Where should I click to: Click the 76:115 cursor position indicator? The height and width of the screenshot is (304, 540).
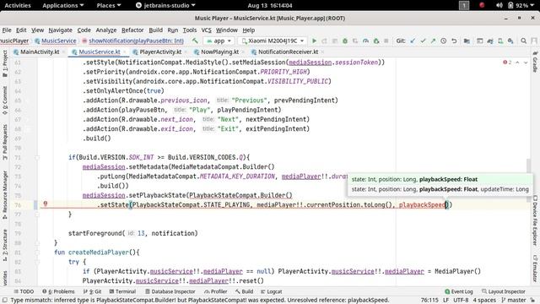click(x=429, y=300)
